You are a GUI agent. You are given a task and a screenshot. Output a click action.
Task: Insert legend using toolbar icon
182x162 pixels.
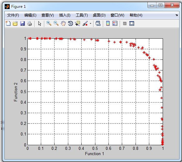tap(115, 23)
